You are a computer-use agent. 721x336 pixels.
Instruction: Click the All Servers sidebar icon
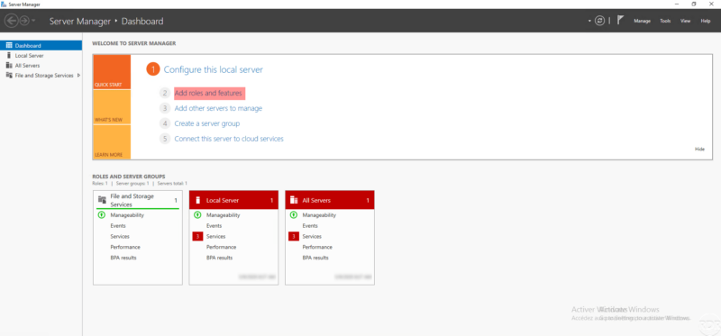tap(9, 65)
